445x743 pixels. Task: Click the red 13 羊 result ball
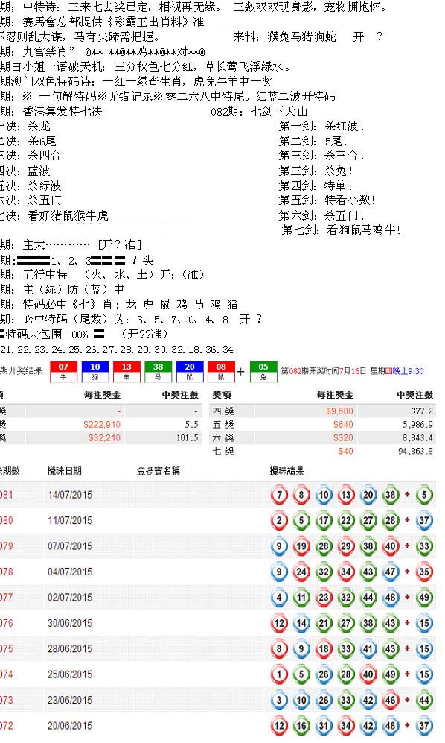[x=127, y=371]
